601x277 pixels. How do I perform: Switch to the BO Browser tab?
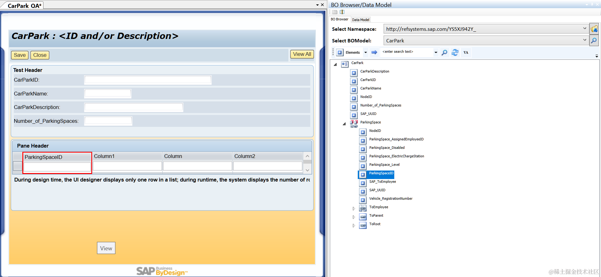(340, 19)
